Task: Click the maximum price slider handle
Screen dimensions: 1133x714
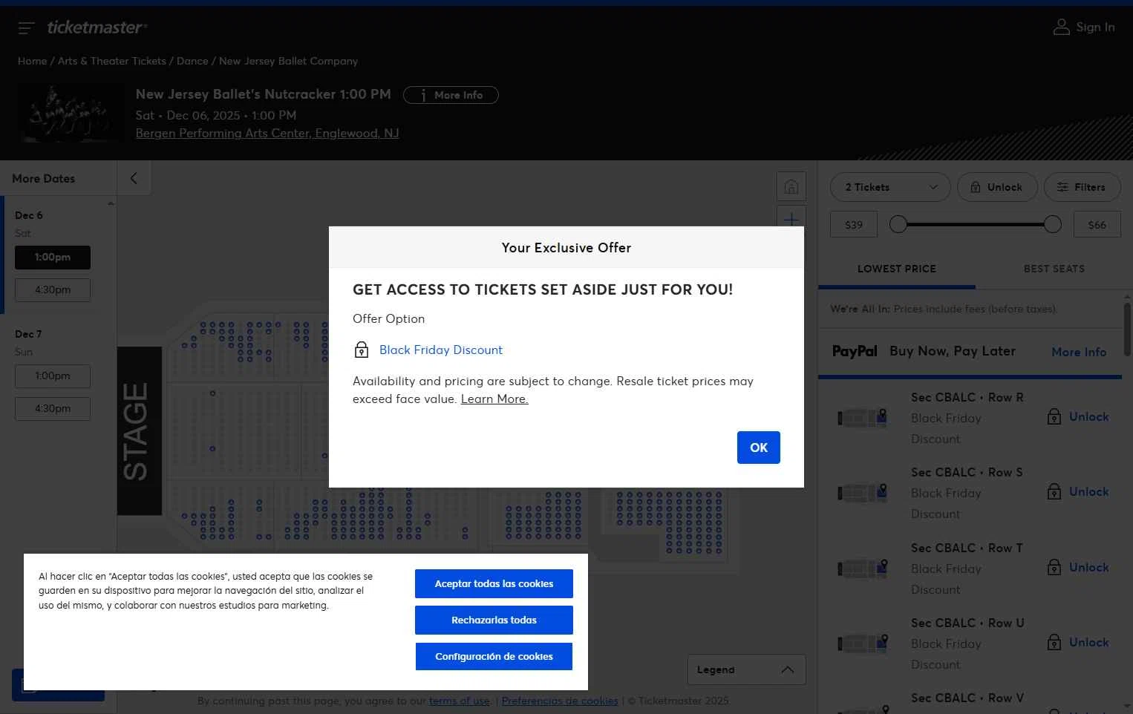Action: pos(1052,224)
